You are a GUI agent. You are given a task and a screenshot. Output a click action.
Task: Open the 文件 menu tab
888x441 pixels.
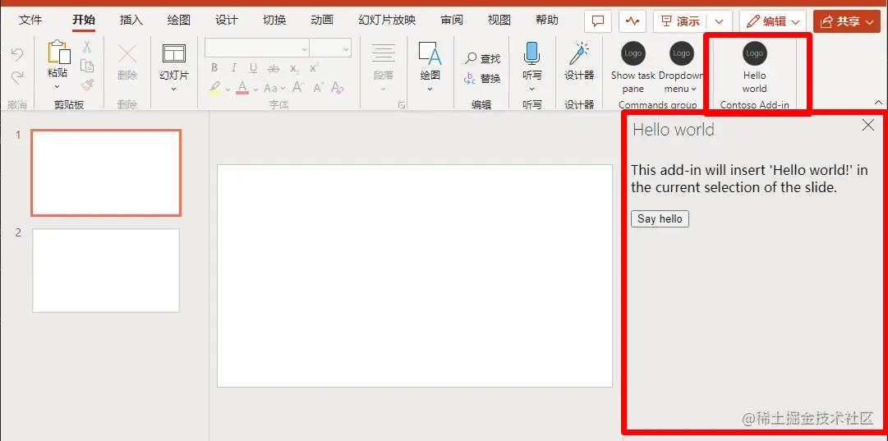click(x=30, y=21)
